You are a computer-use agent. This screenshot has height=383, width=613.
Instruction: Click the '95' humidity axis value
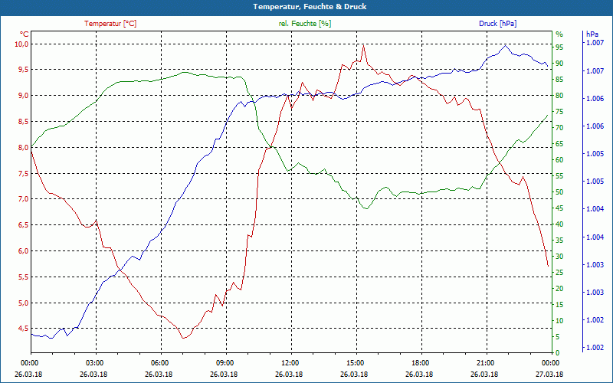click(559, 47)
